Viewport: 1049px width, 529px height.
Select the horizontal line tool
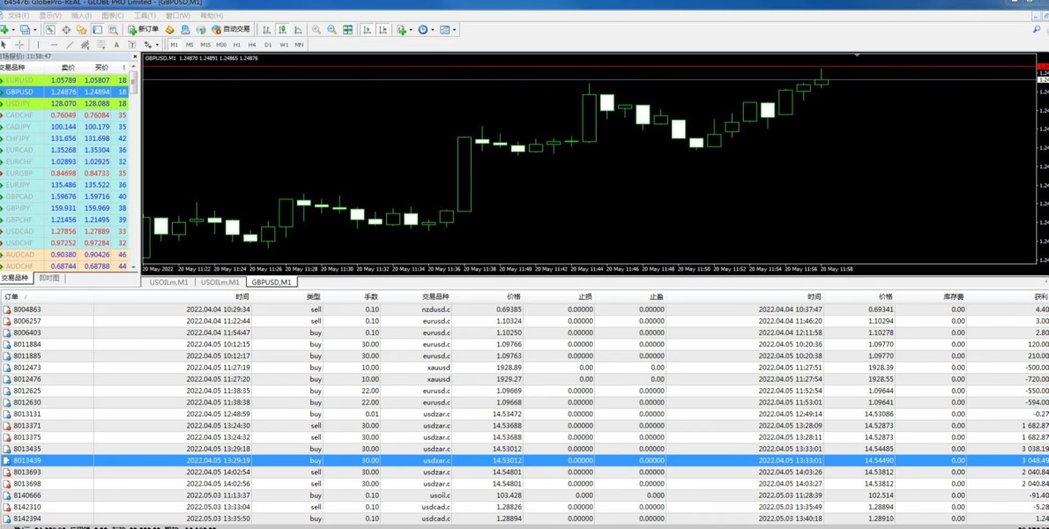point(54,44)
